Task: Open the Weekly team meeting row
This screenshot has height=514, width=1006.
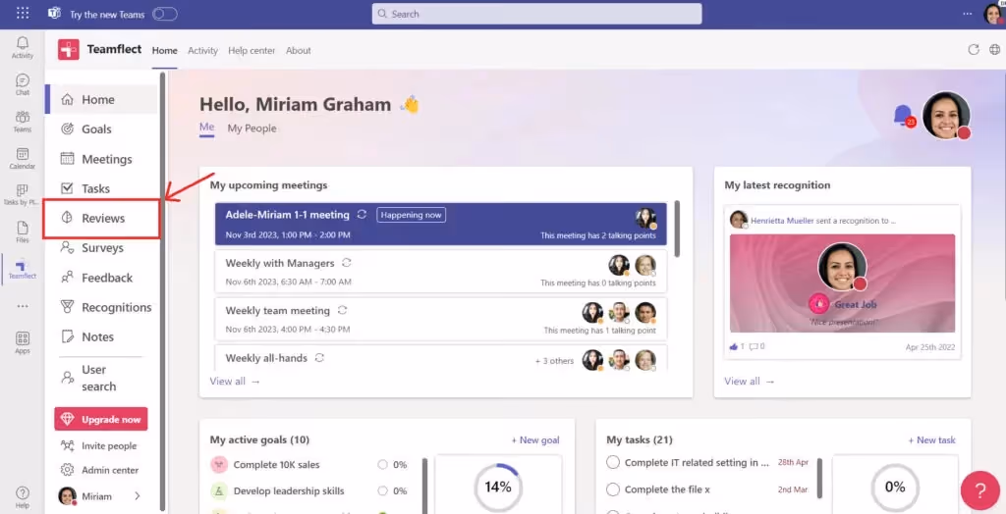Action: point(441,319)
